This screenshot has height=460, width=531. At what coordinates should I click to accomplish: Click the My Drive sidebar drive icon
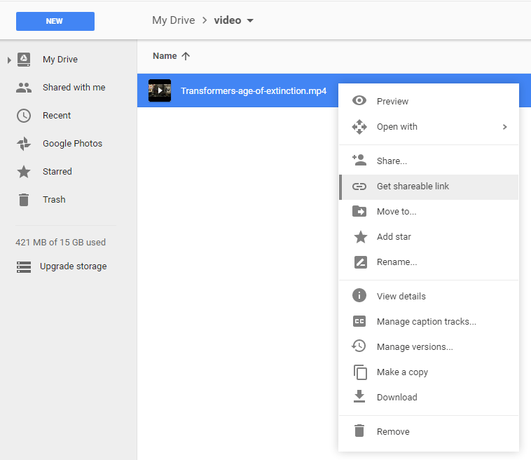pyautogui.click(x=24, y=60)
